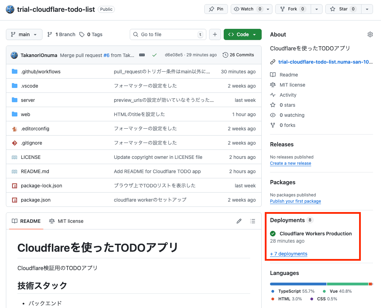Open the .vscode folder
Viewport: 381px width, 308px height.
29,86
